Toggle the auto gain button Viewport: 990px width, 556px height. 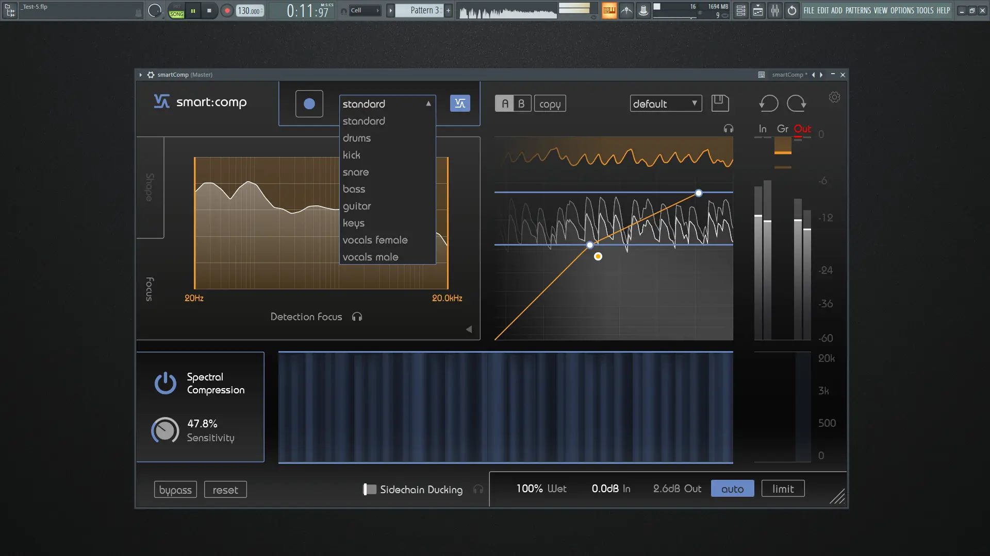(x=732, y=489)
